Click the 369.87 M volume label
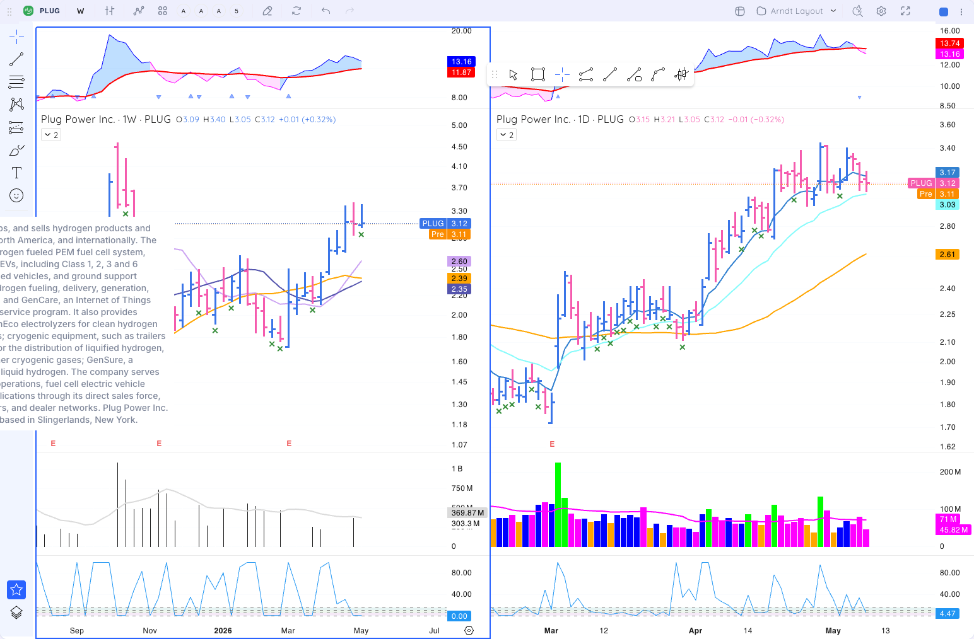This screenshot has width=974, height=639. tap(467, 513)
